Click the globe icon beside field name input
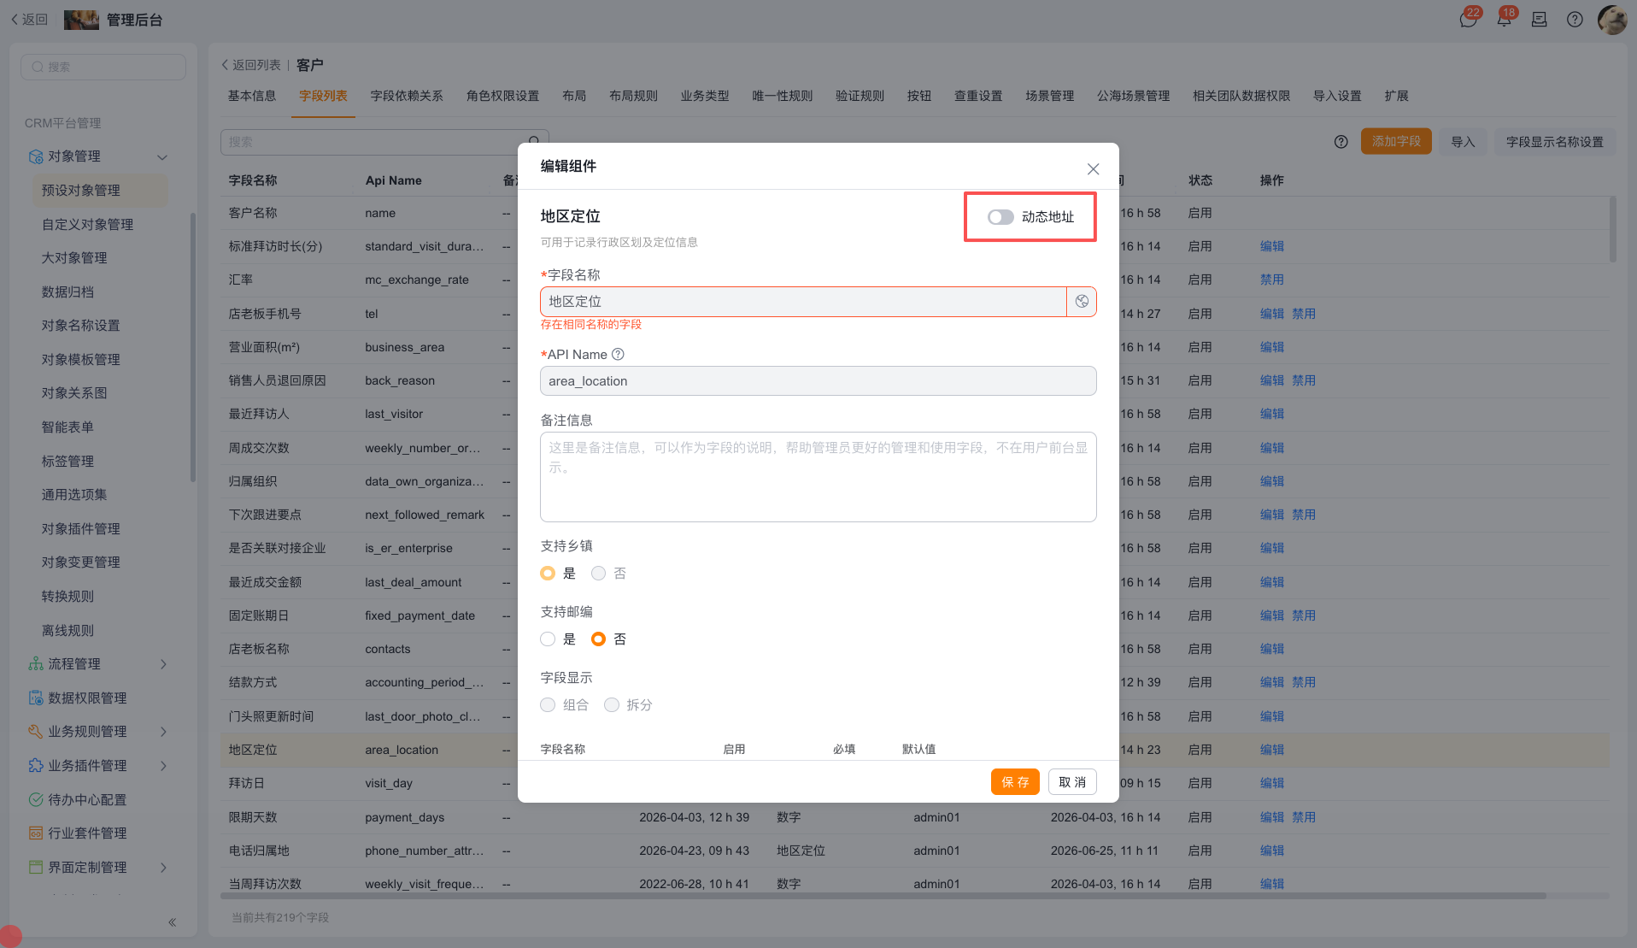1637x948 pixels. click(1082, 302)
